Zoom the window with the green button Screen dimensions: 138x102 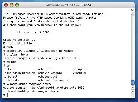point(17,5)
